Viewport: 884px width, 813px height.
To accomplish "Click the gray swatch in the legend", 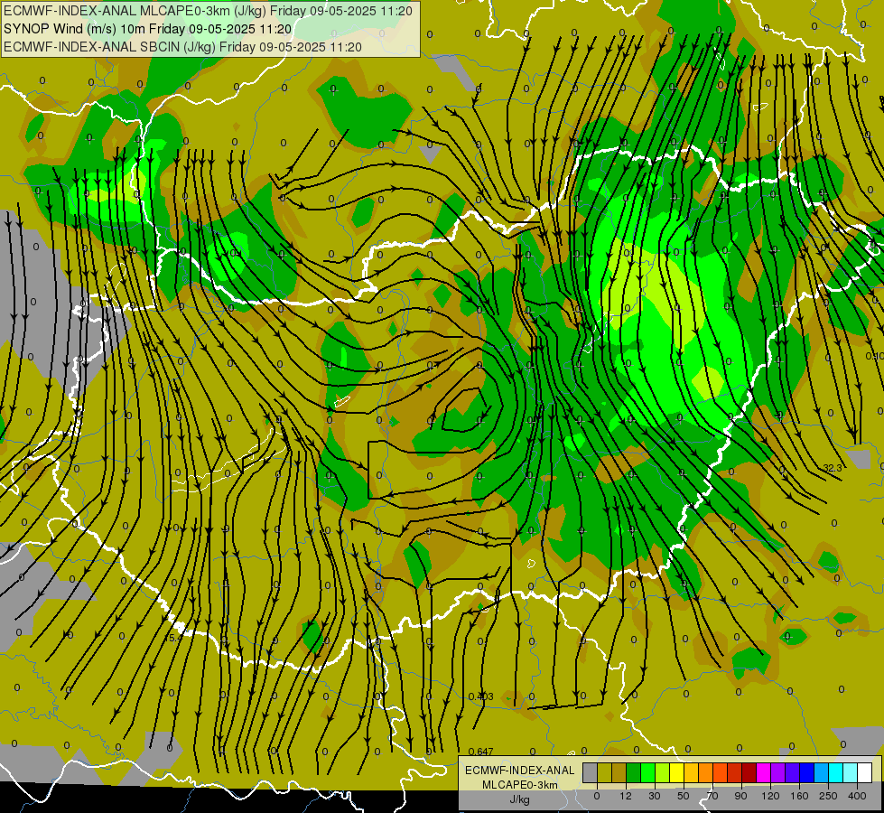I will tap(590, 773).
